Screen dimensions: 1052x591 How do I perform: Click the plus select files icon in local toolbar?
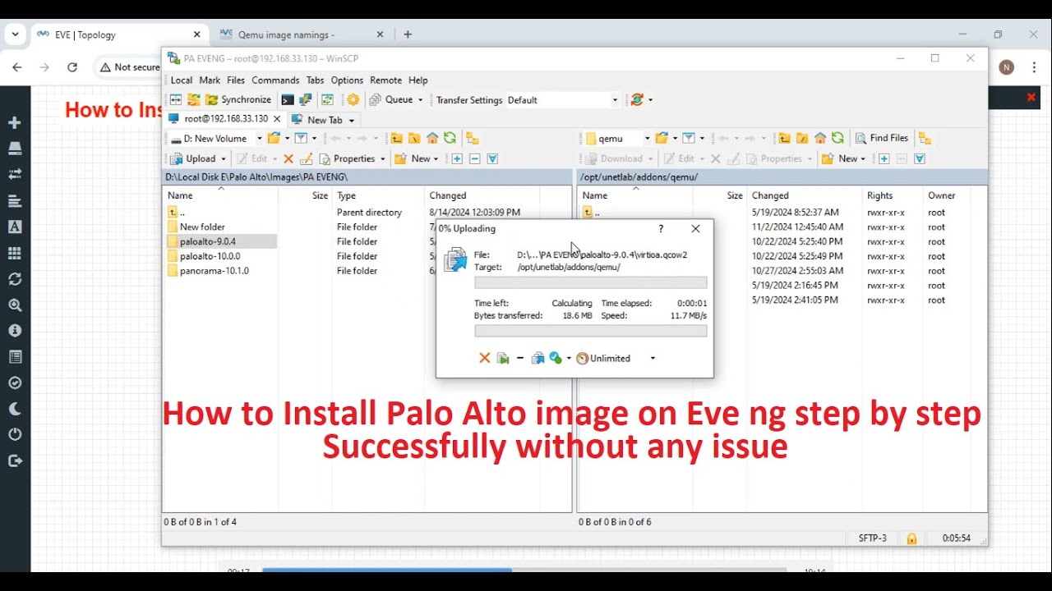coord(457,158)
